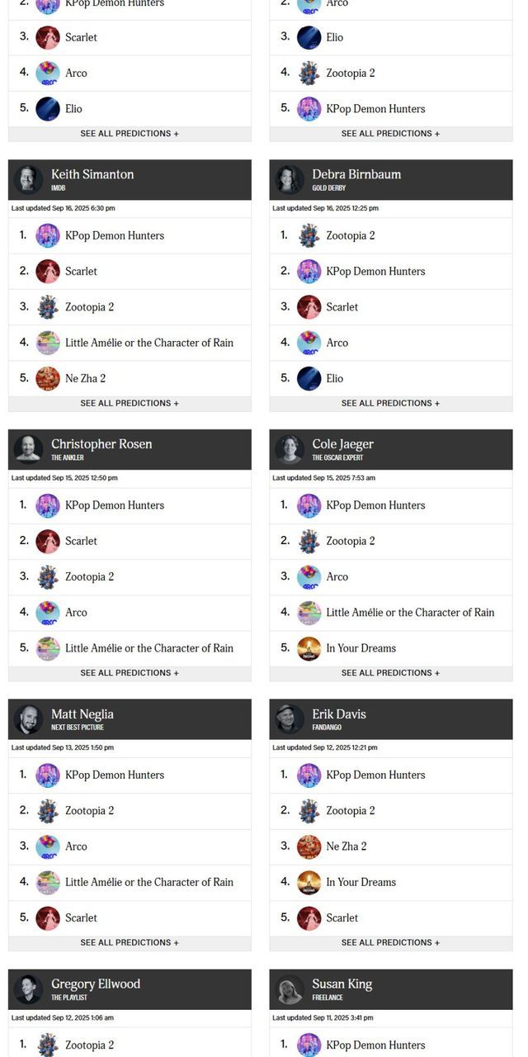Expand Debra Birnbaum's full predictions list
This screenshot has height=1057, width=528.
coord(390,404)
